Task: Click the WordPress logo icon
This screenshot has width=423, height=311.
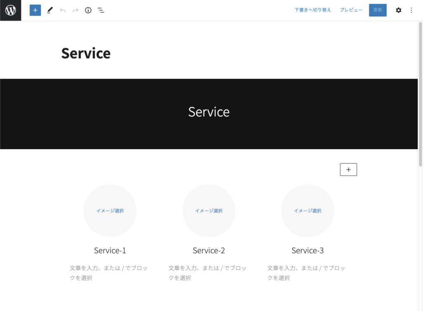Action: point(10,10)
